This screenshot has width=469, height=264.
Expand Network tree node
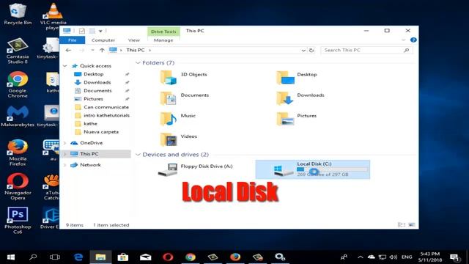[x=65, y=165]
